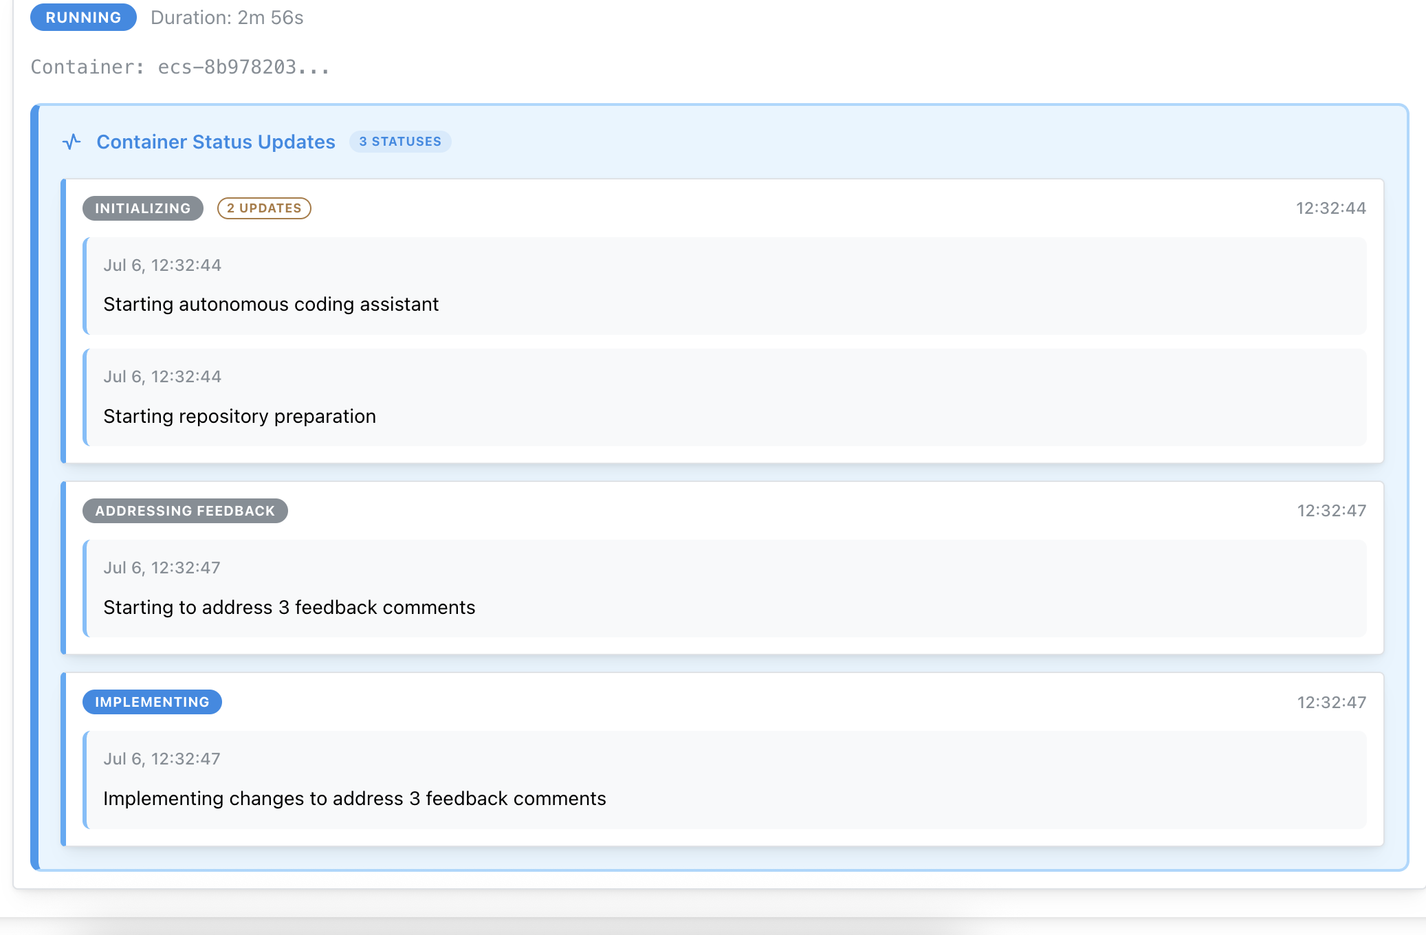Image resolution: width=1426 pixels, height=935 pixels.
Task: Click the Container Status Updates heading
Action: [216, 142]
